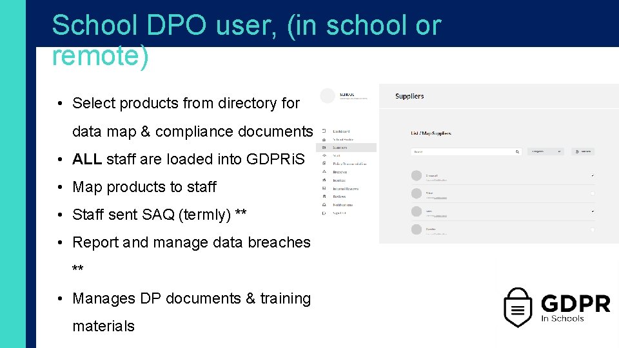Click the Sign Out icon
The height and width of the screenshot is (348, 619).
[324, 213]
